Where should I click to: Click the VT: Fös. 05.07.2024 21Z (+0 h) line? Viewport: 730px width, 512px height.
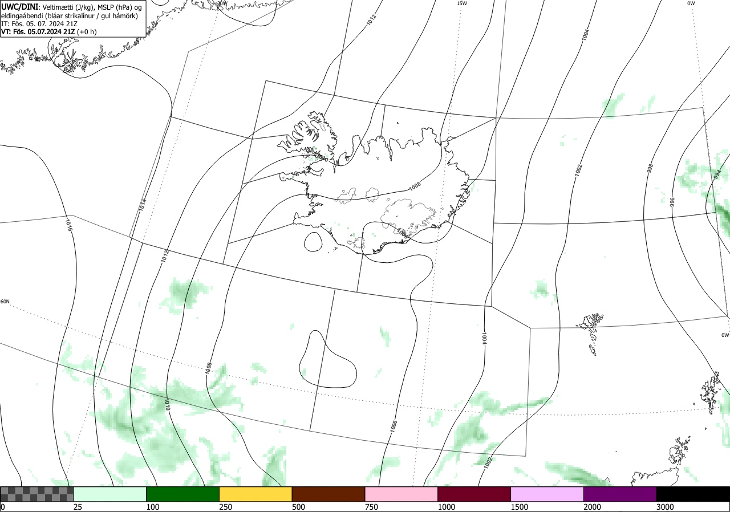(x=49, y=32)
